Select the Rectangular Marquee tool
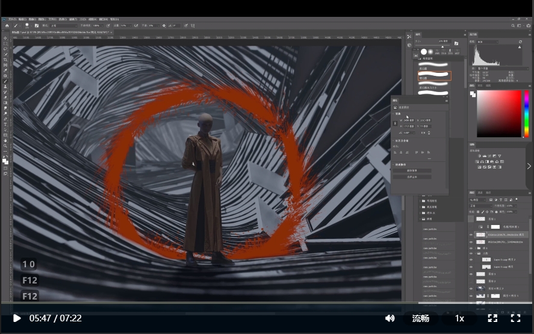 pos(5,43)
